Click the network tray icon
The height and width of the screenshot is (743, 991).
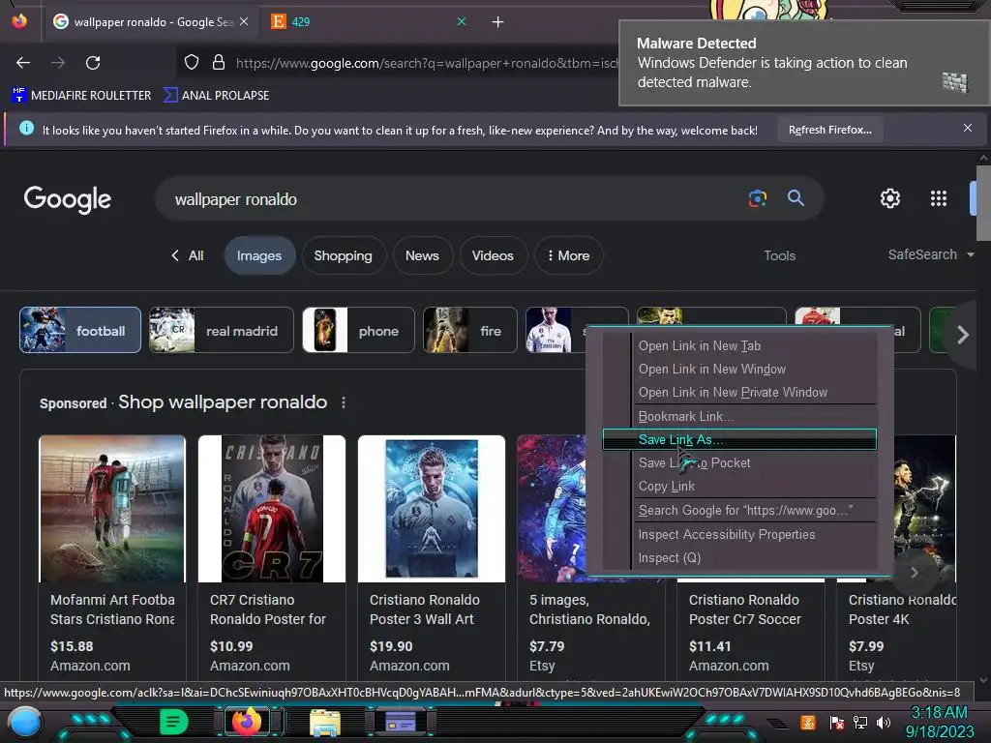(860, 722)
